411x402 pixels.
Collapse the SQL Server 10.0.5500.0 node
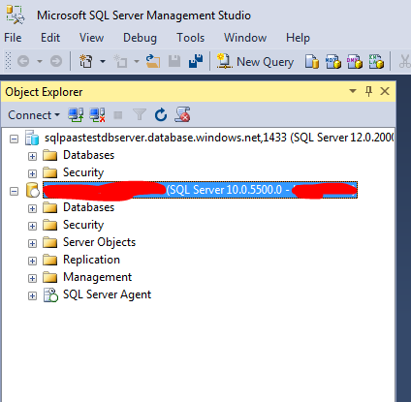(x=14, y=192)
